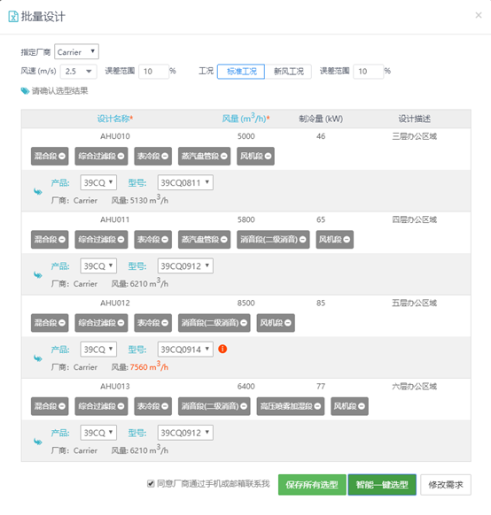Click the 制冷量 (kW) column header
This screenshot has height=515, width=491.
click(321, 119)
